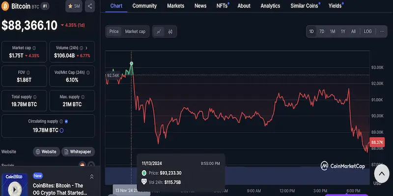
Task: Open the About tab
Action: tap(244, 6)
